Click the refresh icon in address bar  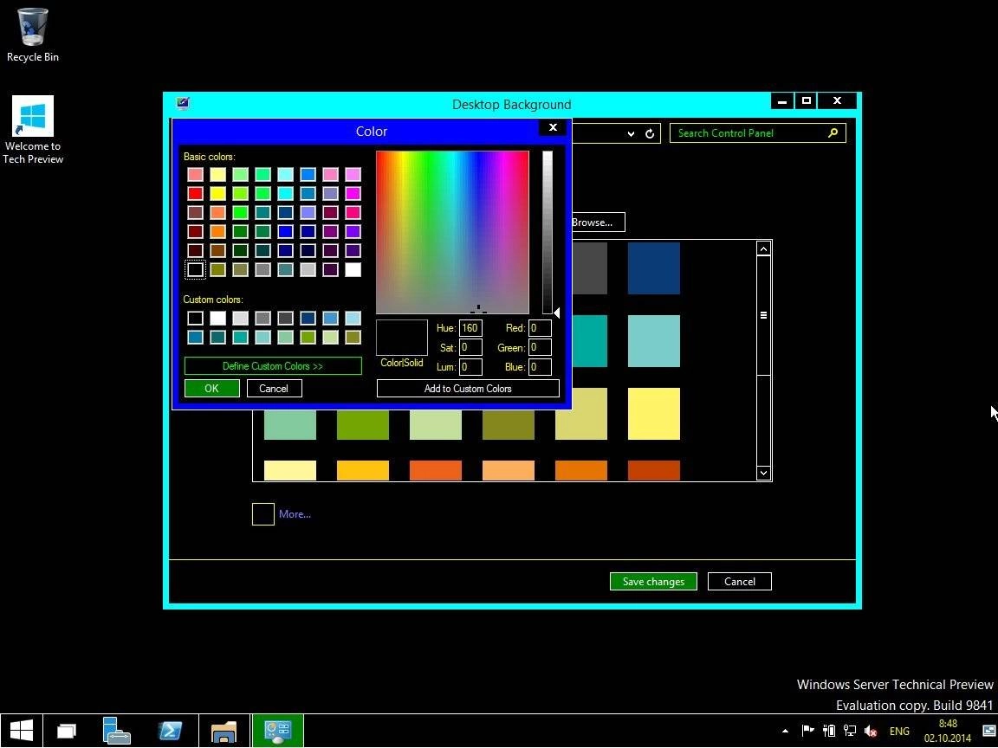[649, 133]
